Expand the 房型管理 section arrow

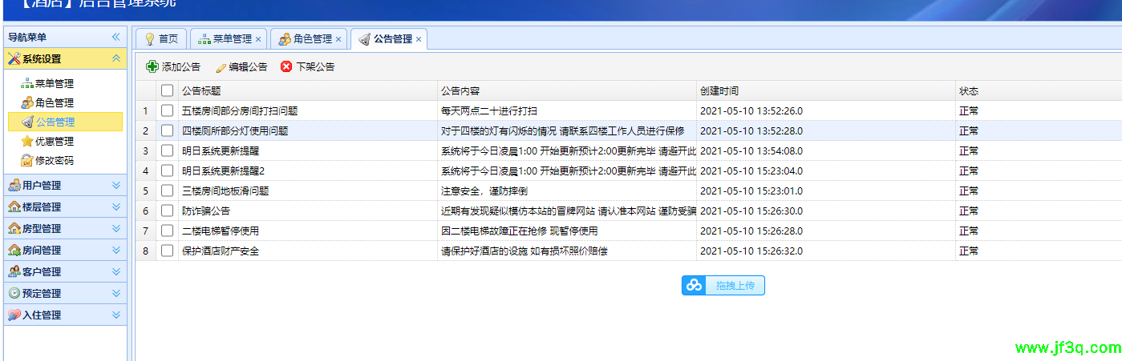click(115, 229)
